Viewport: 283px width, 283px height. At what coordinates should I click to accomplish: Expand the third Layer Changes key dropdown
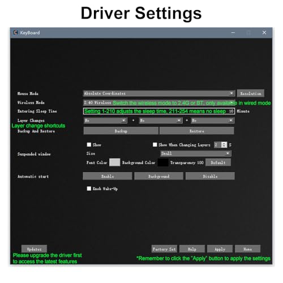click(x=212, y=121)
